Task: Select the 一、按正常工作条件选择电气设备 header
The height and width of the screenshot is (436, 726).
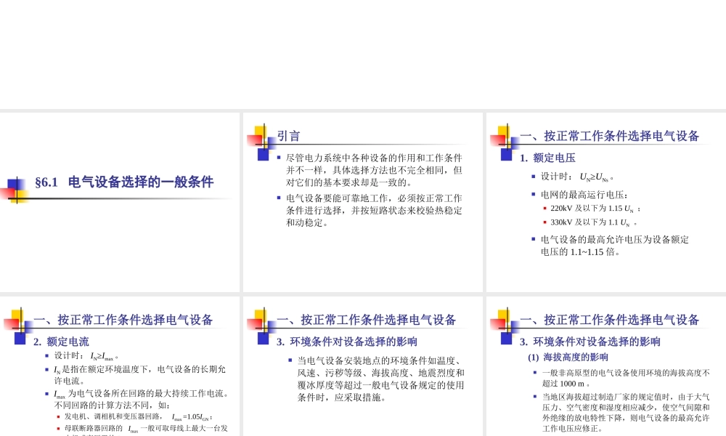Action: tap(608, 136)
